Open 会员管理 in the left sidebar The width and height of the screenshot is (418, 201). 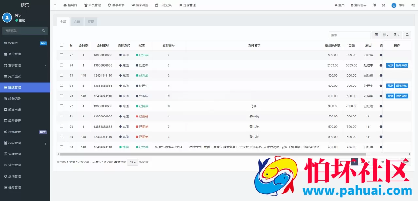point(25,54)
